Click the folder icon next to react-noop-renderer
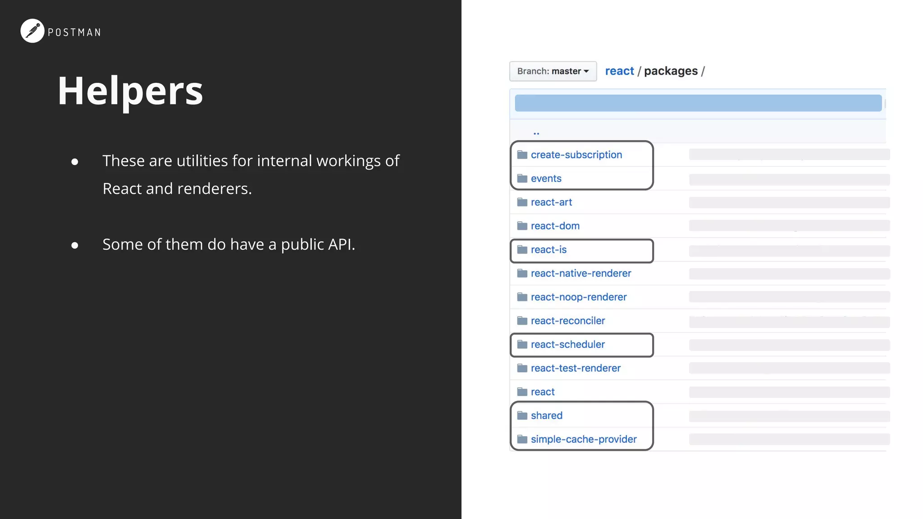The image size is (923, 519). click(522, 297)
